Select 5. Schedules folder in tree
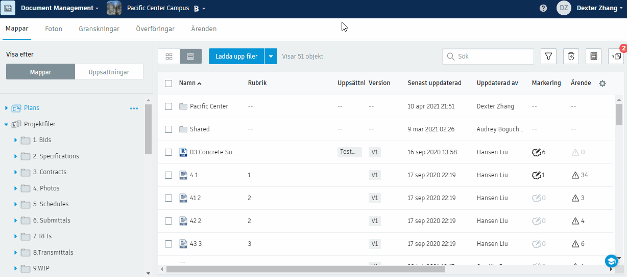The image size is (627, 277). [x=51, y=204]
